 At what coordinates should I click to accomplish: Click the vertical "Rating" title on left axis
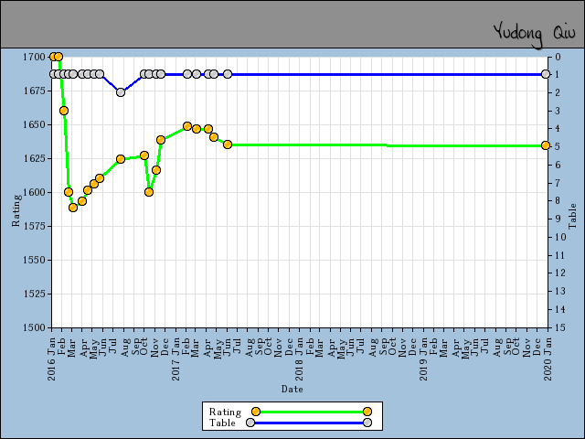click(x=16, y=210)
